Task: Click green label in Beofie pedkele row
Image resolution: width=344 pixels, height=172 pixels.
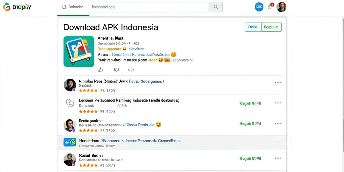Action: 250,124
